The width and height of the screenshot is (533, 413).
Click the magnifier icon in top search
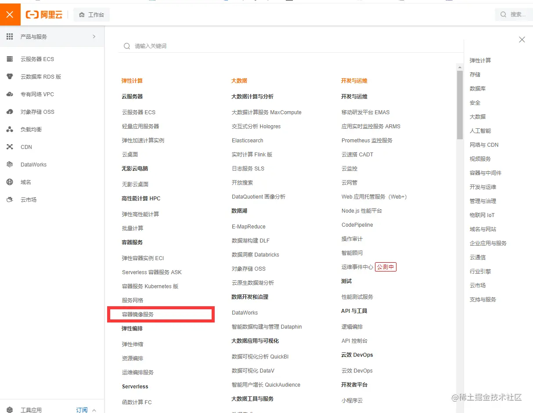pos(503,14)
